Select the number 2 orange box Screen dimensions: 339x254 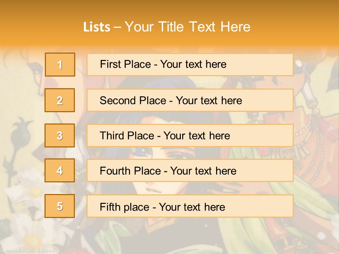tap(60, 100)
